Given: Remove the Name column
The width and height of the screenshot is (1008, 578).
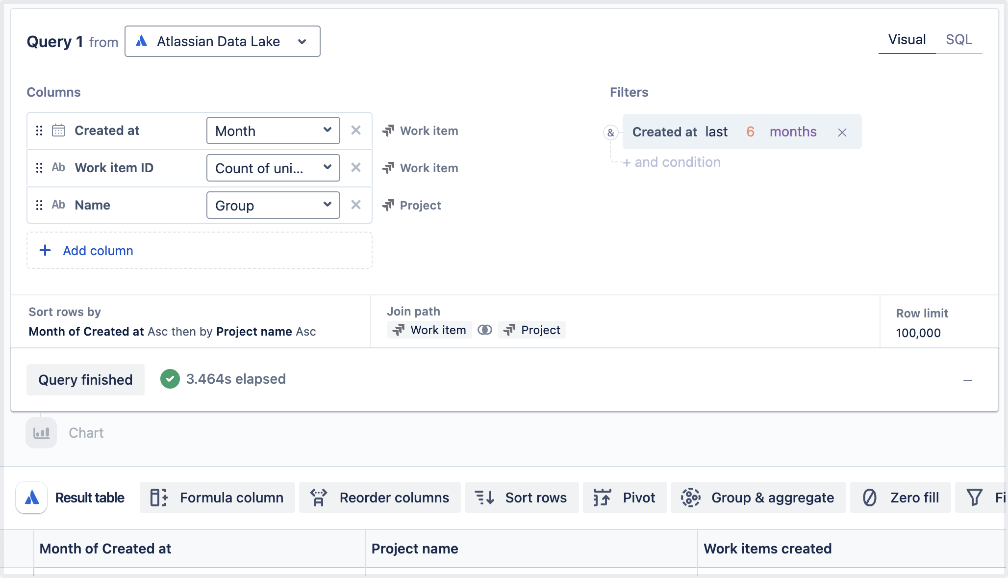Looking at the screenshot, I should (x=356, y=205).
